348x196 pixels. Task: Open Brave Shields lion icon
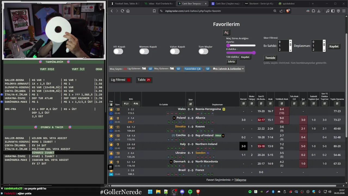click(288, 11)
